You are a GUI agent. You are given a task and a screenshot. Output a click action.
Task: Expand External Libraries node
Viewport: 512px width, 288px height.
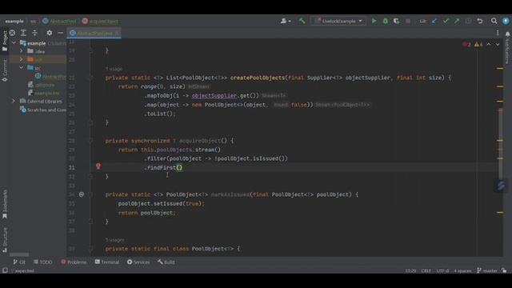click(x=14, y=102)
